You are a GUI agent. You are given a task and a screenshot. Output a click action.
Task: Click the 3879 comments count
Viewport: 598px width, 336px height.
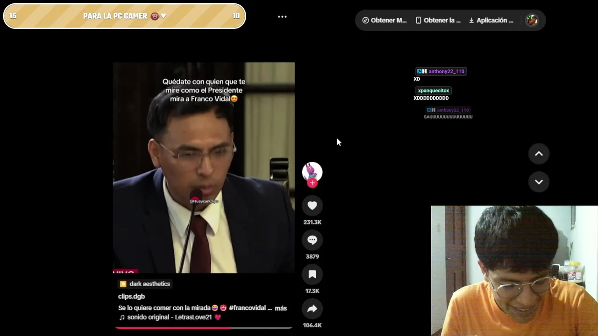(x=312, y=257)
